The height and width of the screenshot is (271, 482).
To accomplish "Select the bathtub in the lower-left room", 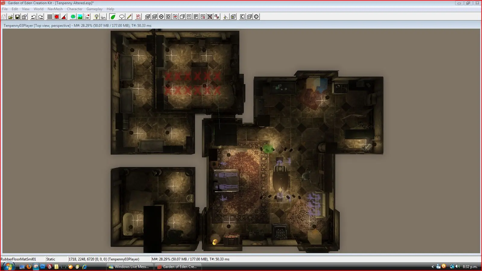I will 128,224.
